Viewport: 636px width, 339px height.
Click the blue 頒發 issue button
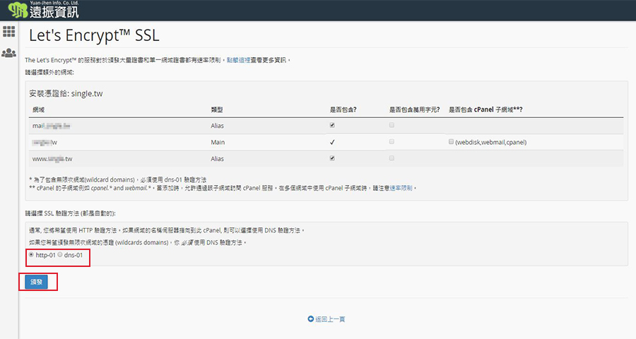[37, 282]
